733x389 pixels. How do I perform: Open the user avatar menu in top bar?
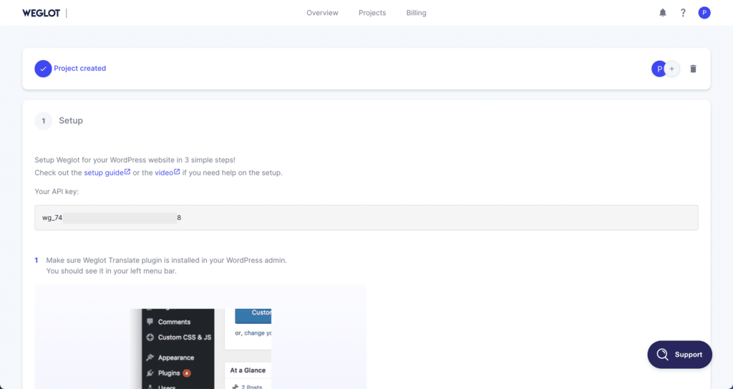coord(704,13)
